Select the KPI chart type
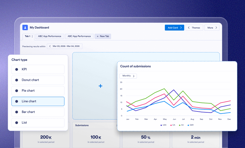This screenshot has width=245, height=148. coord(38,70)
